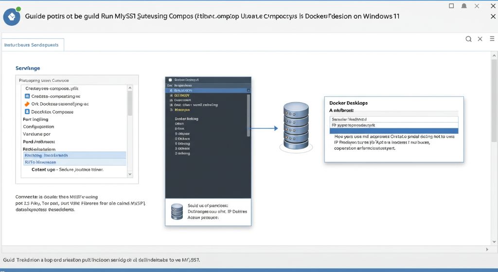Click right arrow of horizontal scrollbar
Viewport: 498px width, 272px height.
tap(487, 250)
